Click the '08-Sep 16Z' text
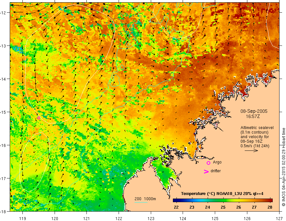 pyautogui.click(x=252, y=141)
